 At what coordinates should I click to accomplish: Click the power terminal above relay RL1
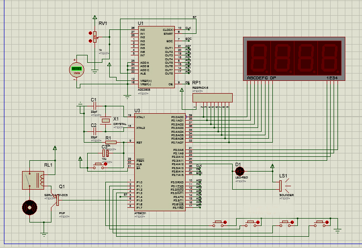[x=55, y=148]
